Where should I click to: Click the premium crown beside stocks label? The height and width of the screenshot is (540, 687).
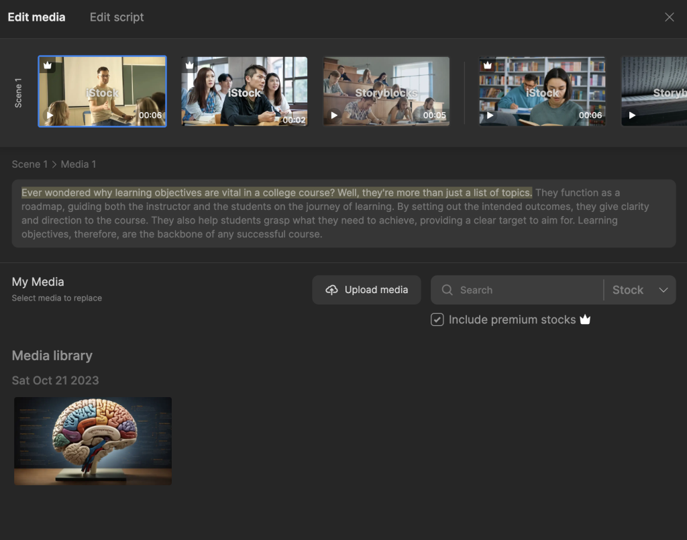pyautogui.click(x=585, y=320)
